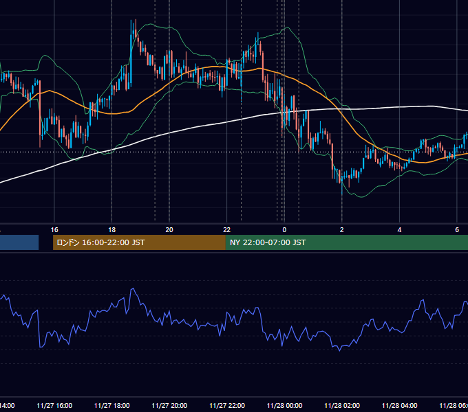Image resolution: width=468 pixels, height=412 pixels.
Task: Click the 20 hour label on the time axis
Action: pyautogui.click(x=169, y=230)
